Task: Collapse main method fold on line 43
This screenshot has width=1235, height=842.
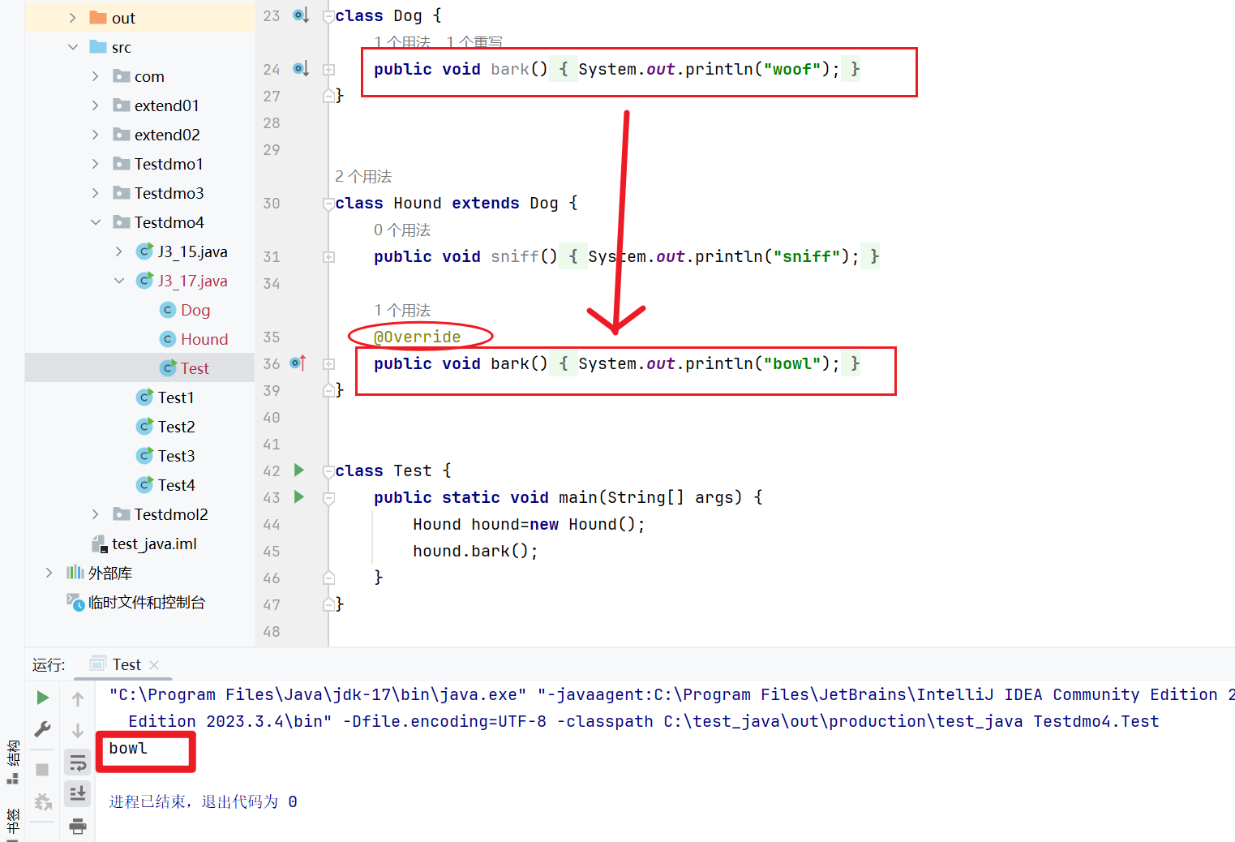Action: click(x=329, y=498)
